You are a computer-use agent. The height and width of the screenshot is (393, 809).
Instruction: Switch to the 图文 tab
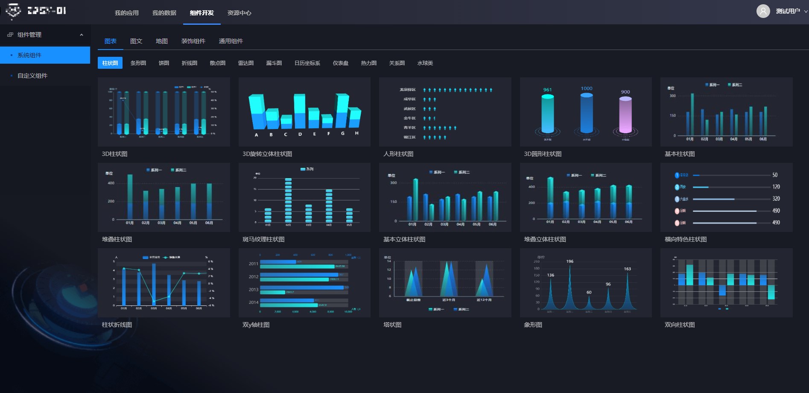coord(136,41)
